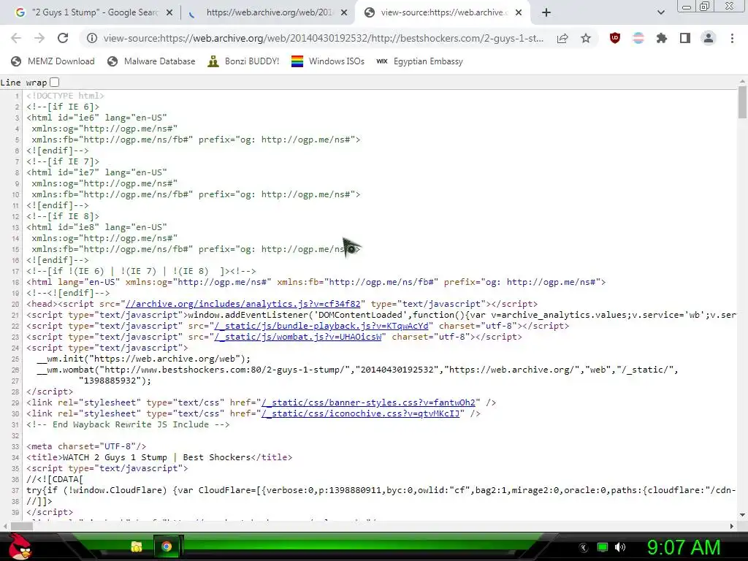Viewport: 748px width, 561px height.
Task: Open a new tab with plus button
Action: click(546, 12)
